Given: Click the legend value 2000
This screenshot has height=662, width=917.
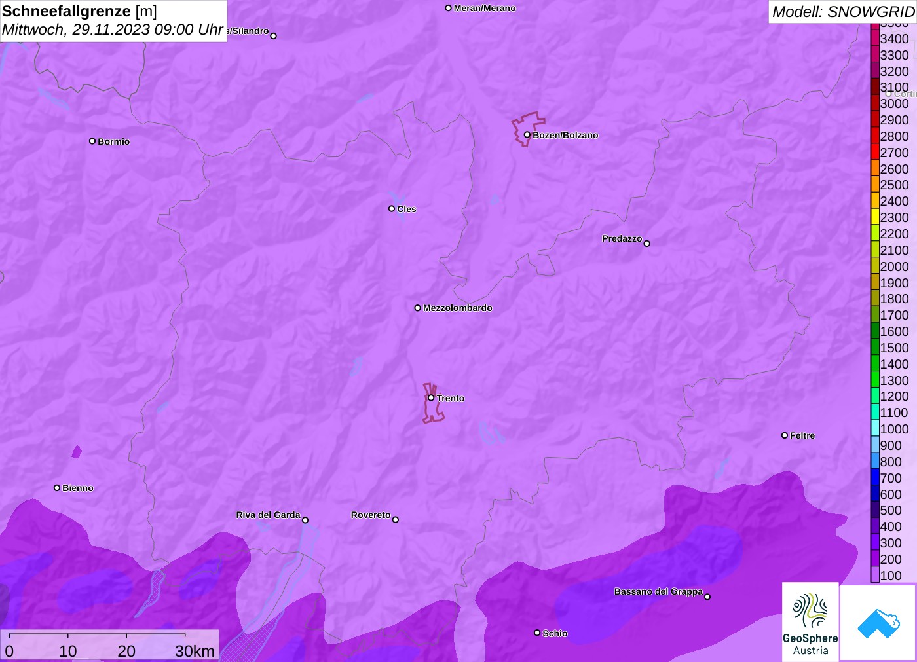Looking at the screenshot, I should tap(894, 267).
